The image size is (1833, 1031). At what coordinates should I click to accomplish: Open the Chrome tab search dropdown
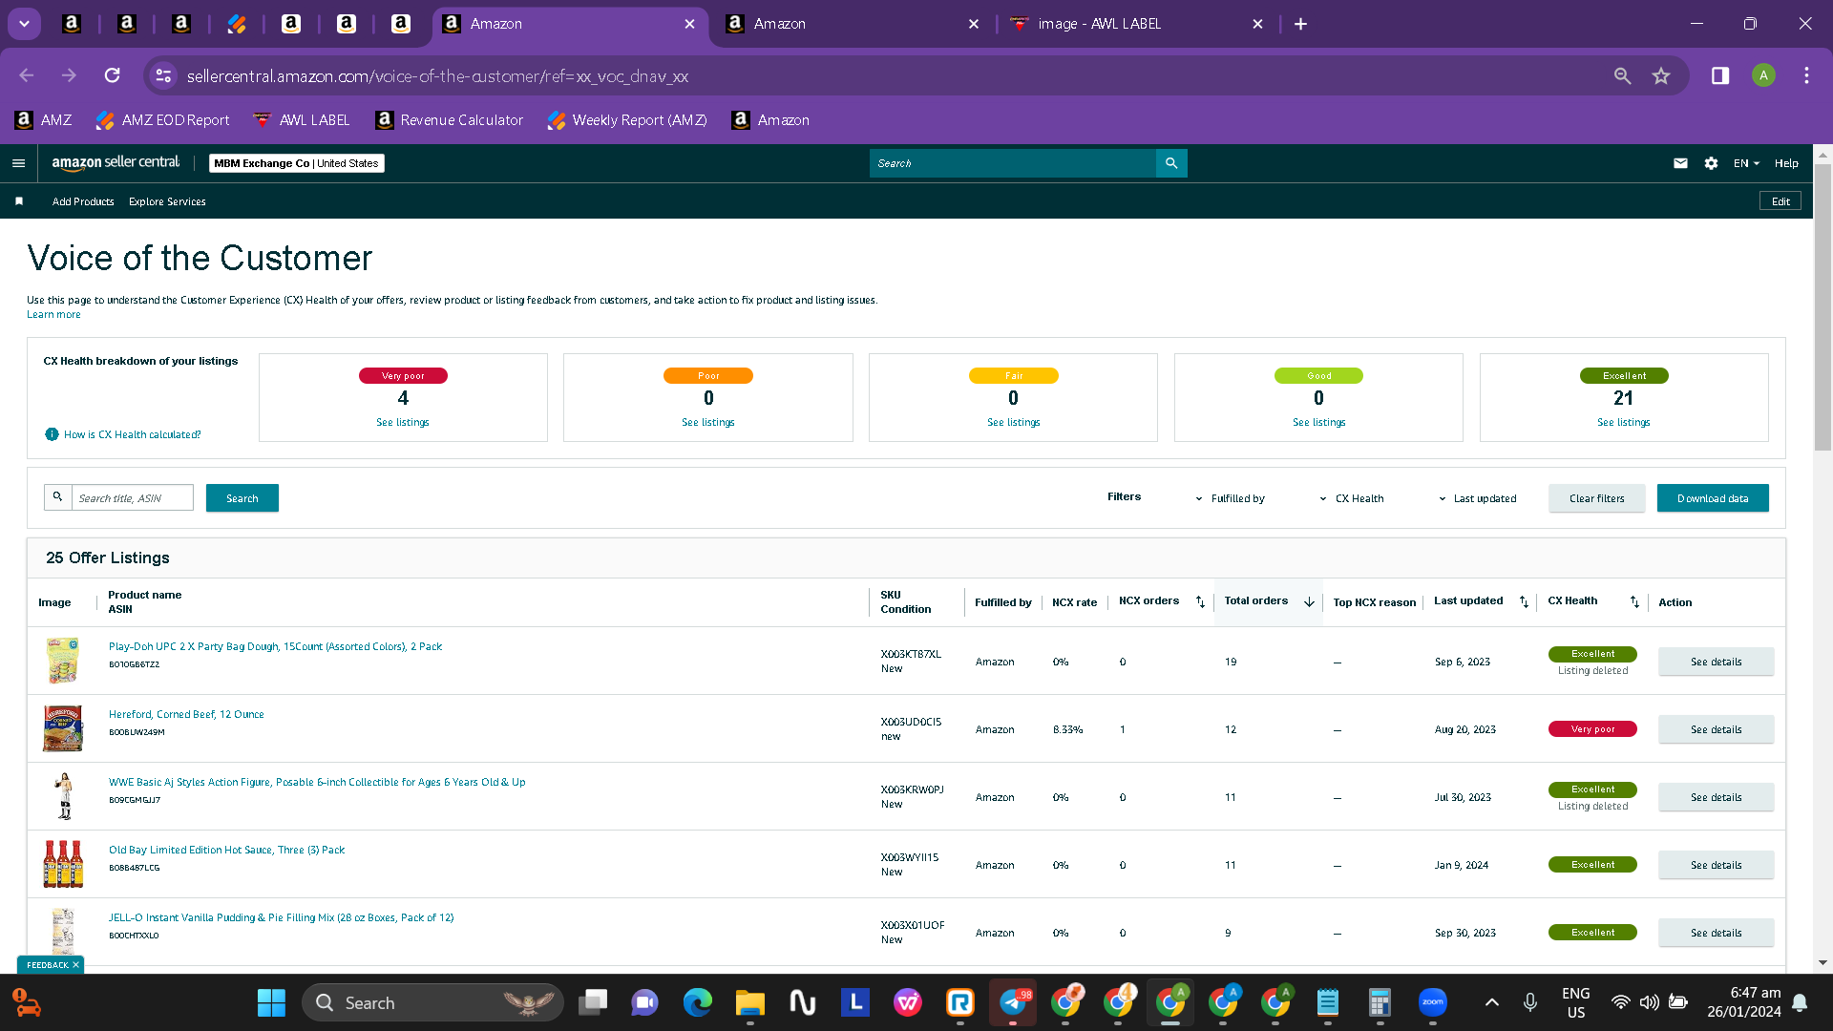tap(24, 24)
